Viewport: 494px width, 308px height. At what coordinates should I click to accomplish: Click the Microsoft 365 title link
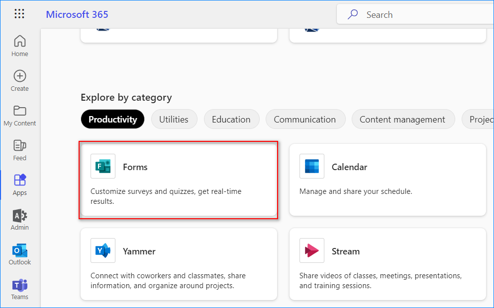77,14
